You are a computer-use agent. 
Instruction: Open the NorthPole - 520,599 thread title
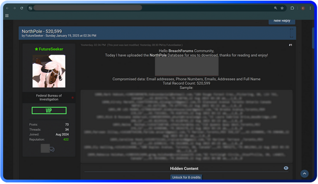coord(42,31)
